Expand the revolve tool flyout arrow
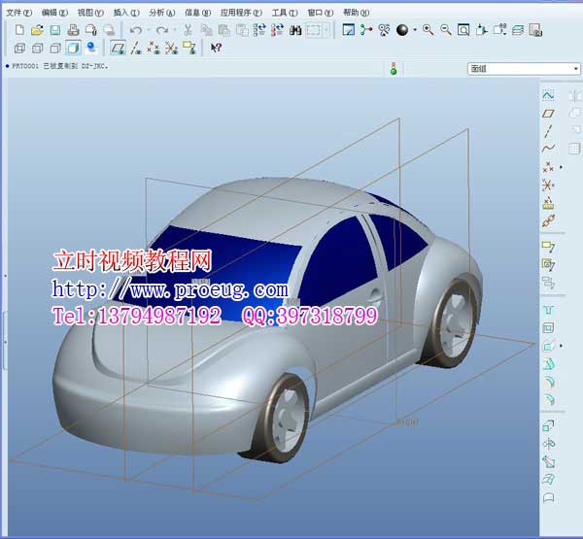Screen dimensions: 583x539 pyautogui.click(x=561, y=346)
